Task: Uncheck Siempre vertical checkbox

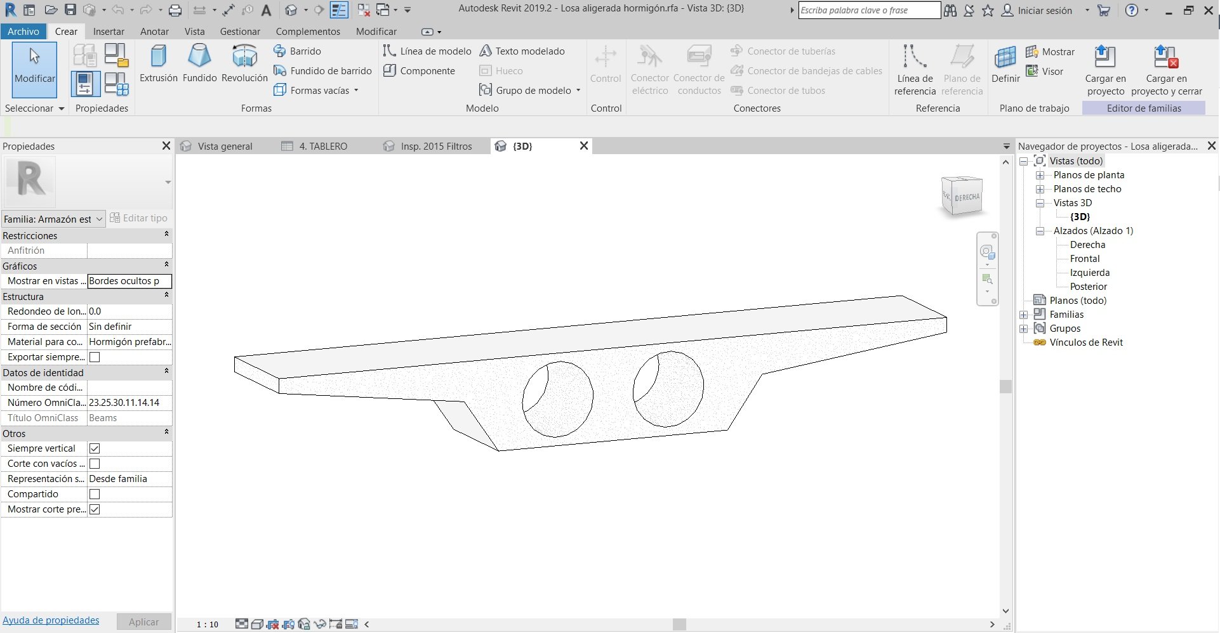Action: coord(95,448)
